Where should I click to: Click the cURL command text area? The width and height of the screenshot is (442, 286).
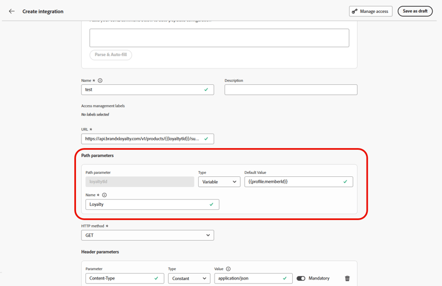click(x=219, y=38)
